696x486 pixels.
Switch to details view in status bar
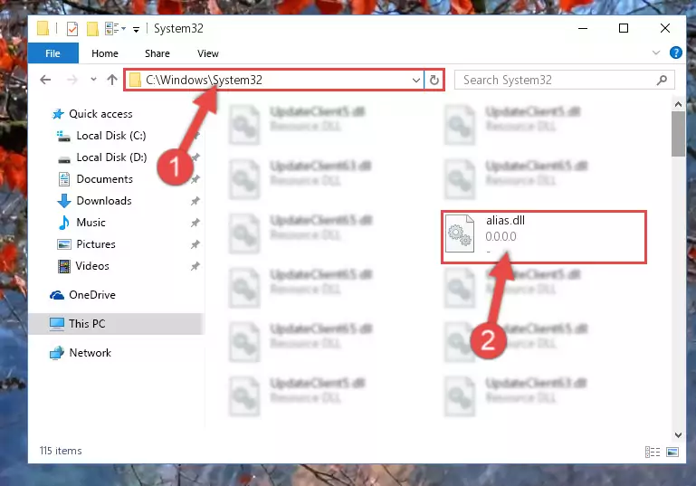click(652, 452)
